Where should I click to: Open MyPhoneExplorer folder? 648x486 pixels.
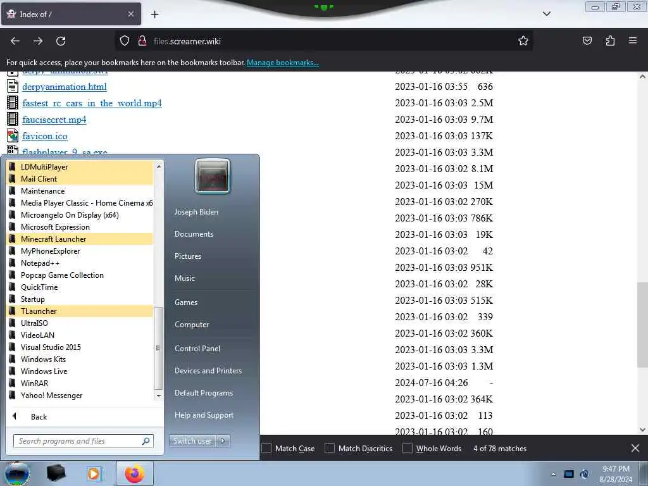(x=80, y=251)
